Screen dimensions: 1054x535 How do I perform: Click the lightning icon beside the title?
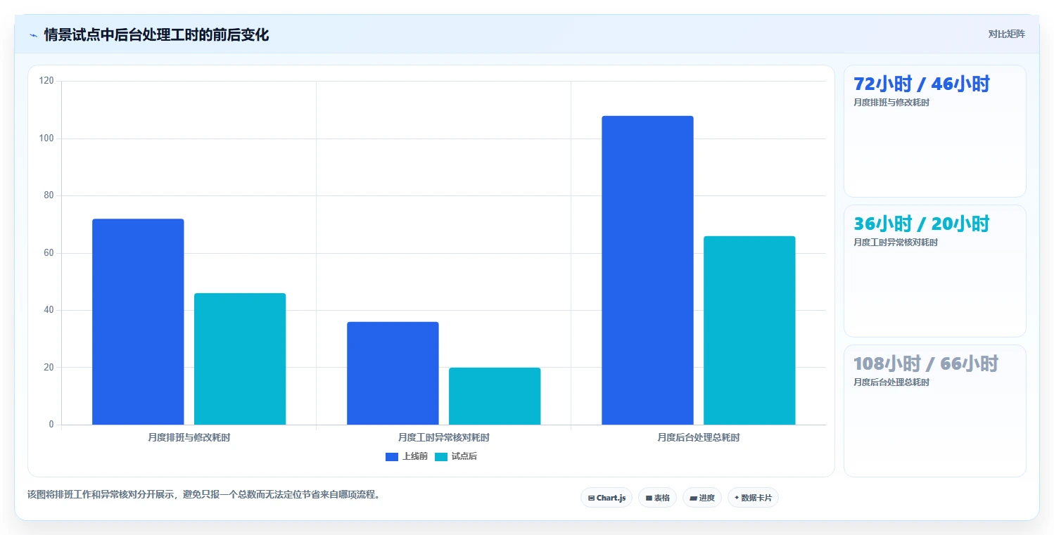[x=33, y=35]
